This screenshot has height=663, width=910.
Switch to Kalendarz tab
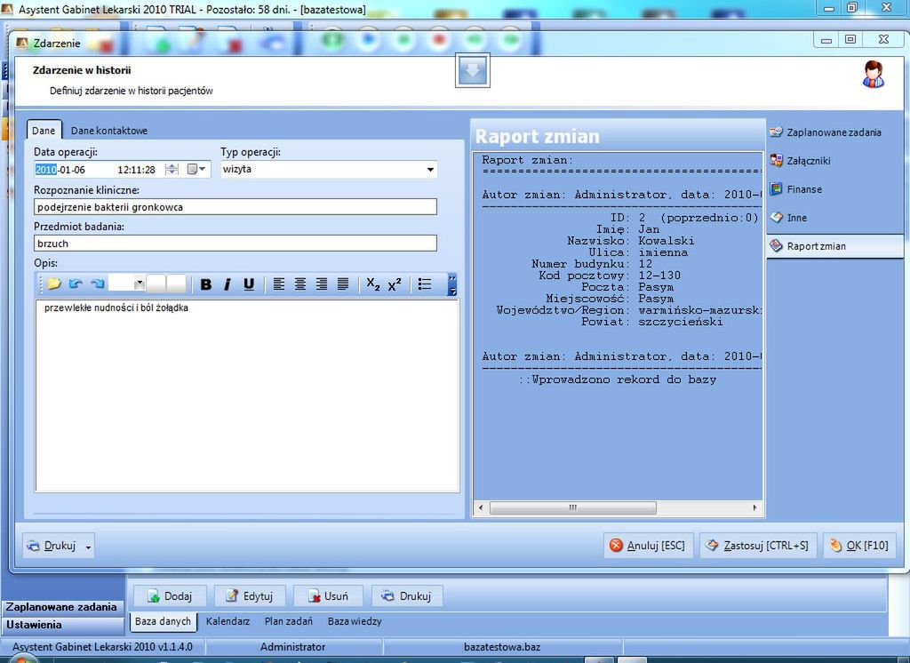[x=227, y=621]
